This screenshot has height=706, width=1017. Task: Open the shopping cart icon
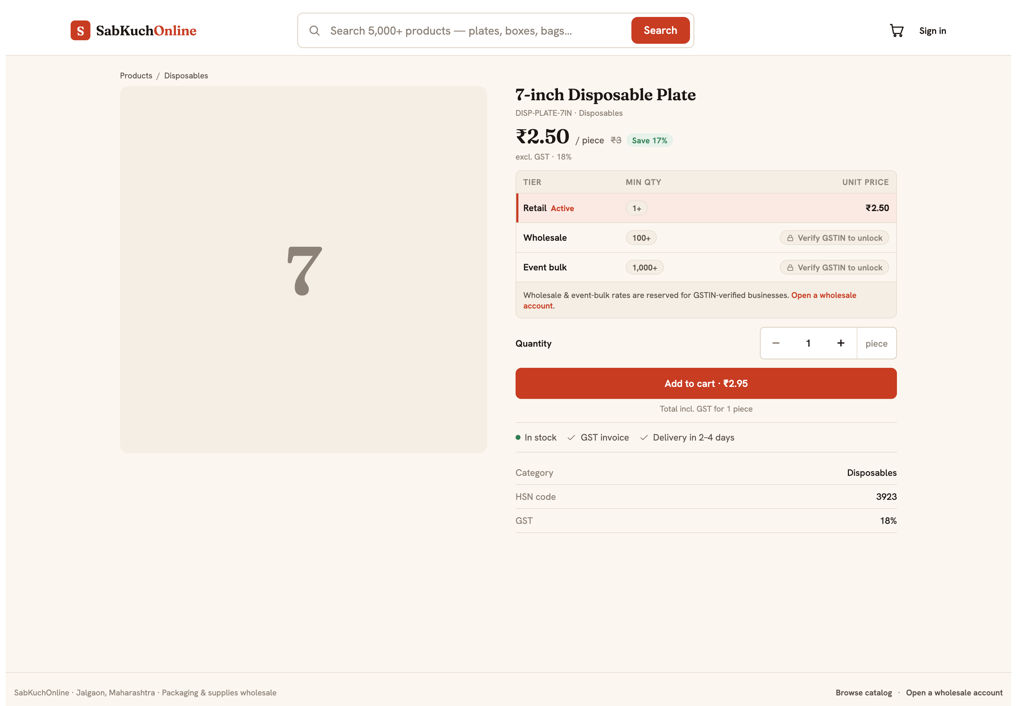coord(896,30)
